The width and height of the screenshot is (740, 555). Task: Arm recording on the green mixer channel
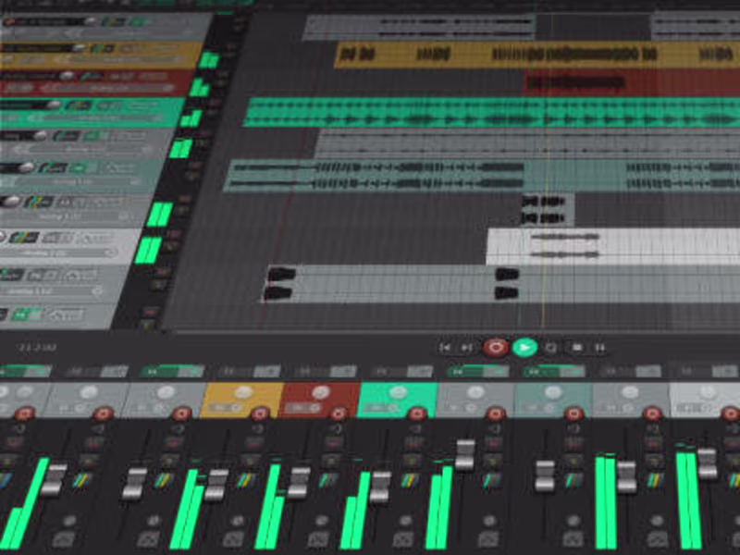pos(417,413)
